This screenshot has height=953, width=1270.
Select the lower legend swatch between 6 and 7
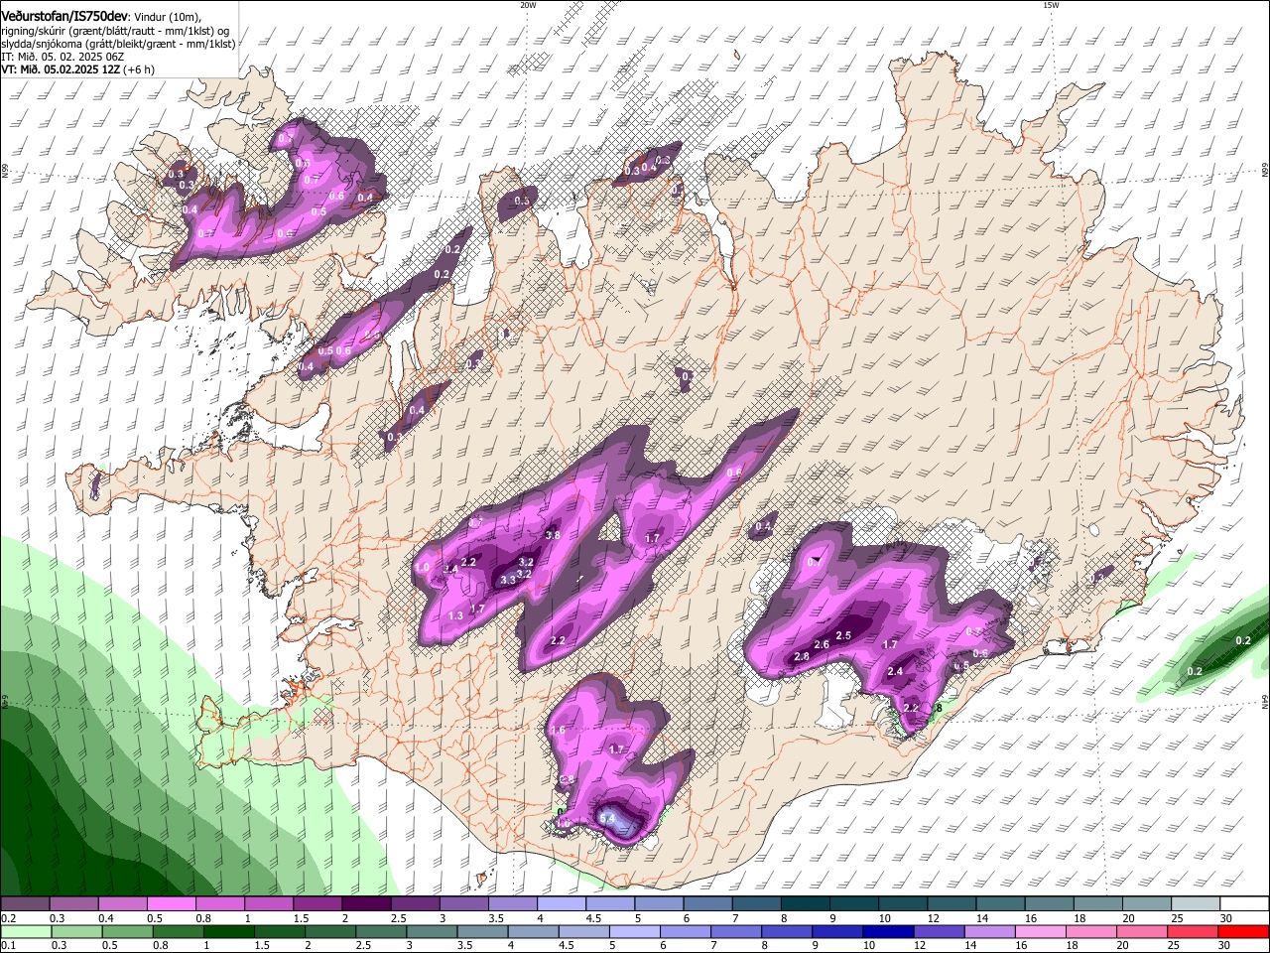pos(684,931)
